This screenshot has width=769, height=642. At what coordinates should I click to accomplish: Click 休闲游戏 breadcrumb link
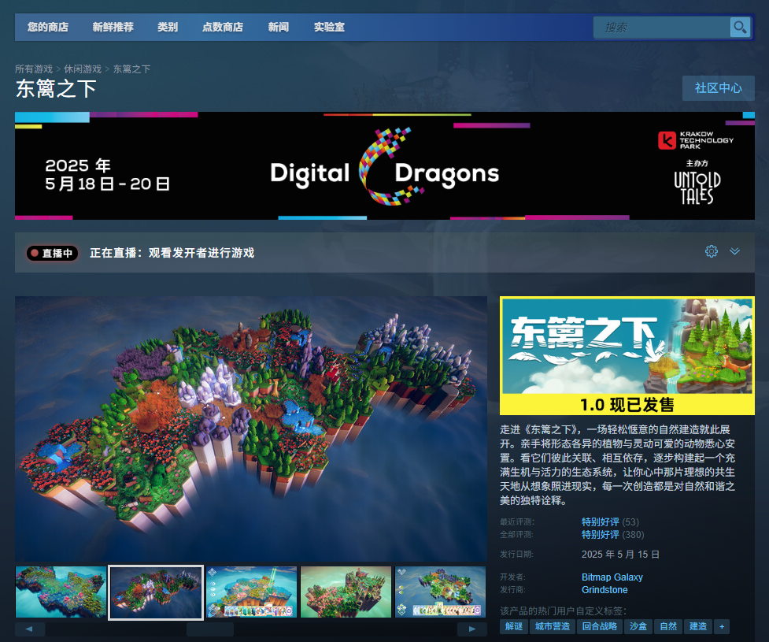point(83,69)
